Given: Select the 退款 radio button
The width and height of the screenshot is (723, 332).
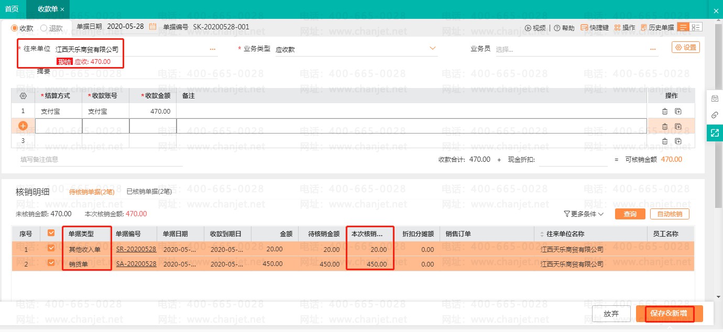Looking at the screenshot, I should coord(44,28).
